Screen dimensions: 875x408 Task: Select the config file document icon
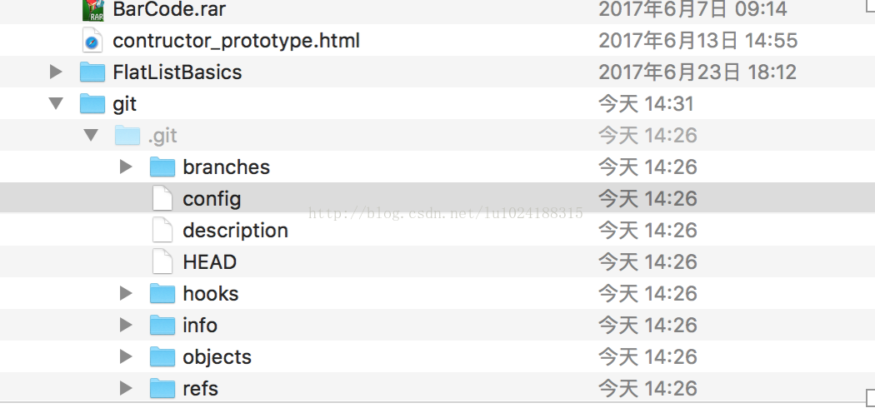pos(162,198)
